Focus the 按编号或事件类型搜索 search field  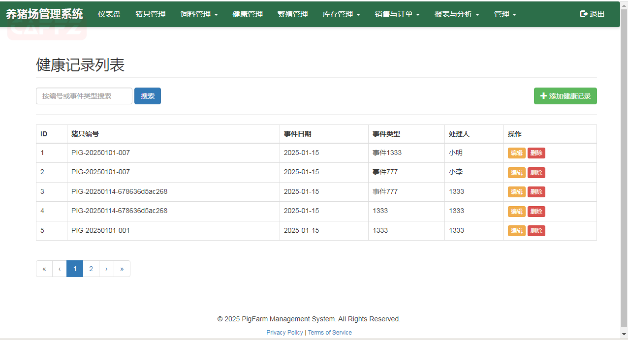[84, 96]
